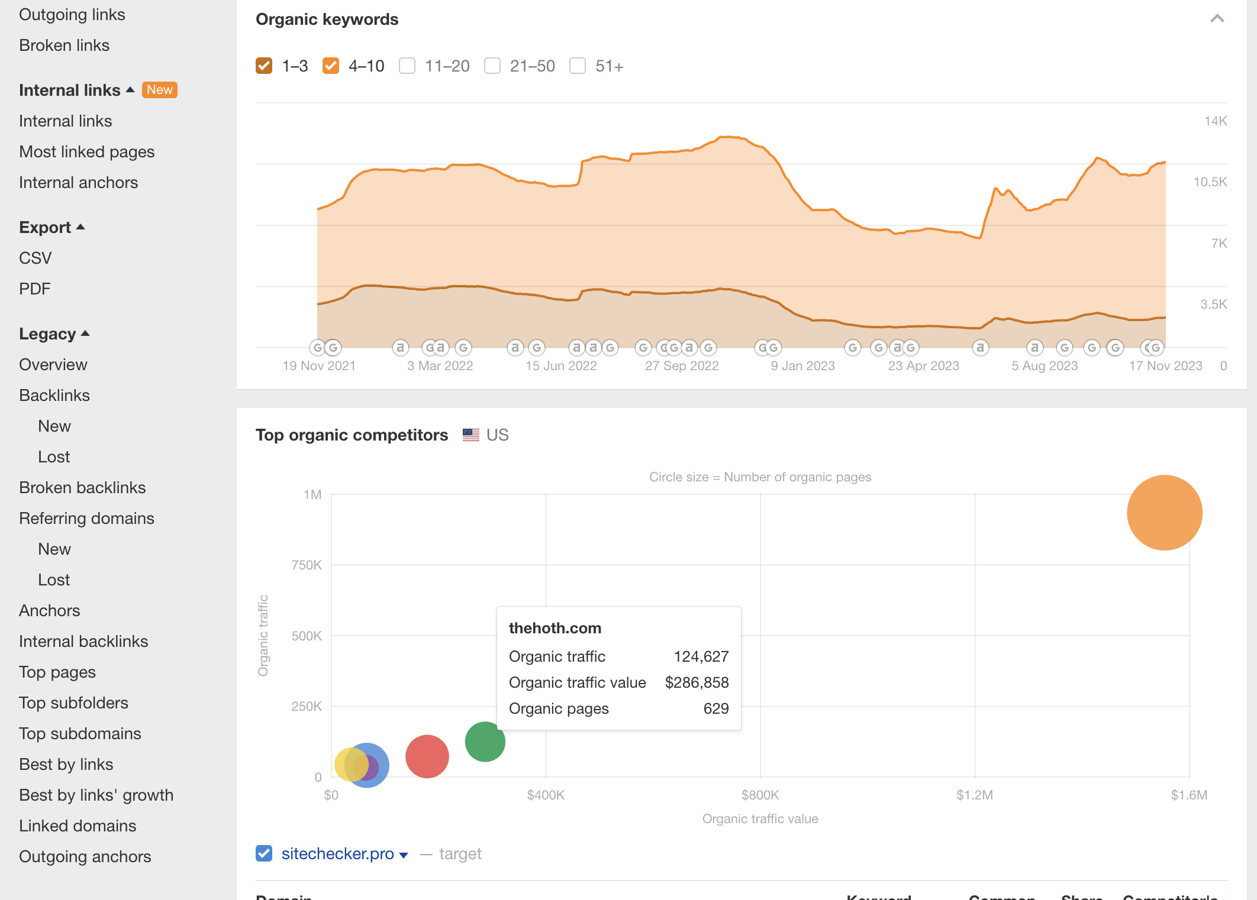Uncheck the sitechecker.pro target checkbox
The width and height of the screenshot is (1257, 900).
pos(264,853)
